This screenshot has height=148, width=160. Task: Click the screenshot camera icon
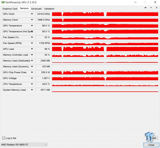click(x=146, y=7)
